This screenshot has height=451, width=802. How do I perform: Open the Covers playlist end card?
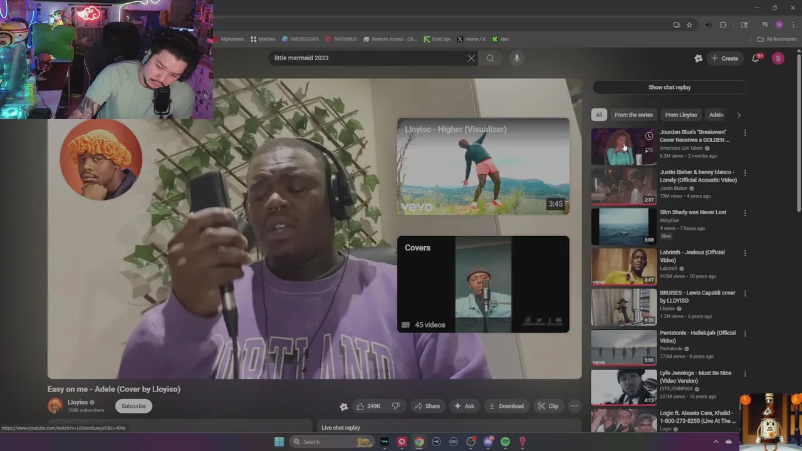tap(483, 284)
